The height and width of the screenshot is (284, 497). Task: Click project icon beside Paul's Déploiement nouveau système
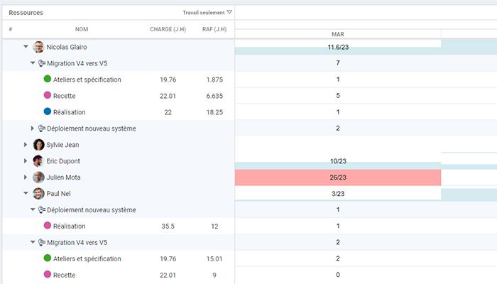coord(42,210)
